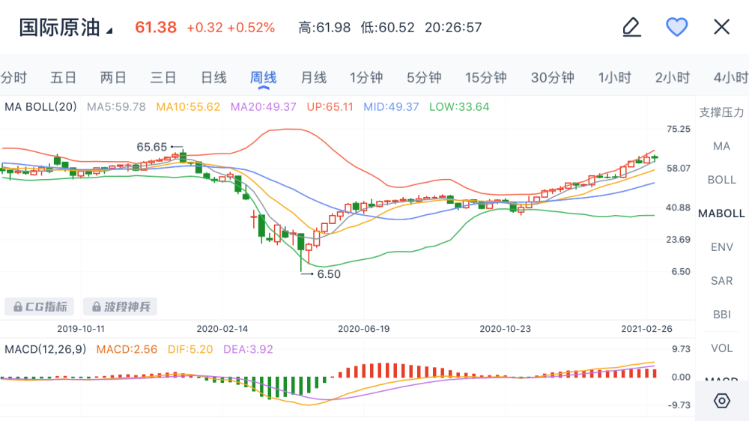This screenshot has height=421, width=749.
Task: Click the 75.25 price axis label
Action: [679, 129]
